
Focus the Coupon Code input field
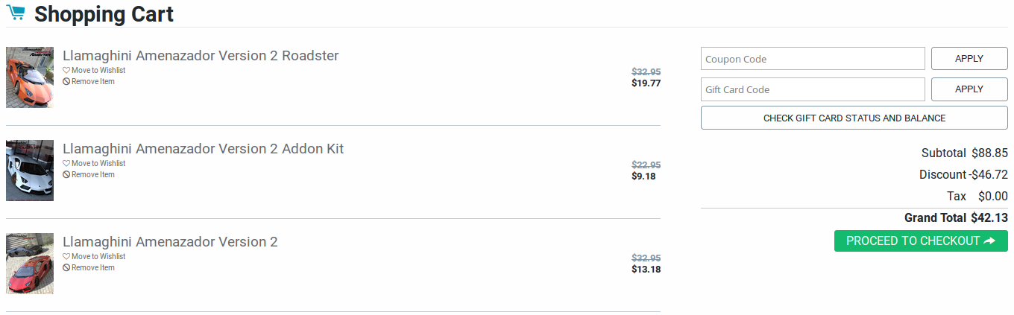point(813,59)
